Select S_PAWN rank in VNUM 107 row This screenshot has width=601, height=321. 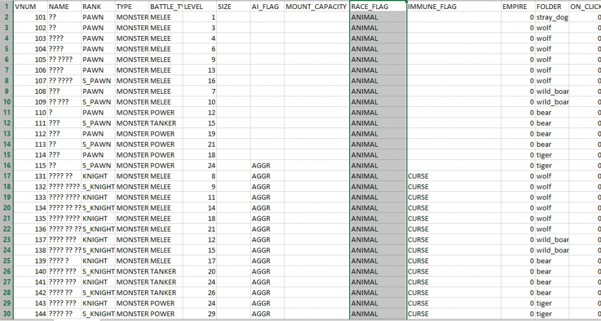point(98,81)
